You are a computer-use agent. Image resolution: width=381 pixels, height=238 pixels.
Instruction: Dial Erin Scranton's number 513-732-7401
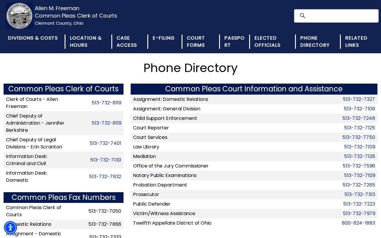[x=105, y=143]
